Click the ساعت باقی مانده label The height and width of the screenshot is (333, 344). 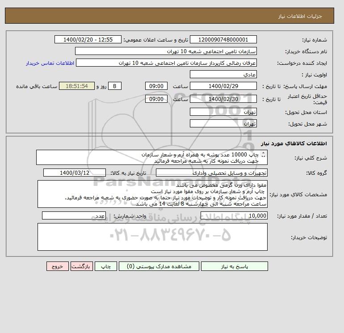tap(37, 86)
